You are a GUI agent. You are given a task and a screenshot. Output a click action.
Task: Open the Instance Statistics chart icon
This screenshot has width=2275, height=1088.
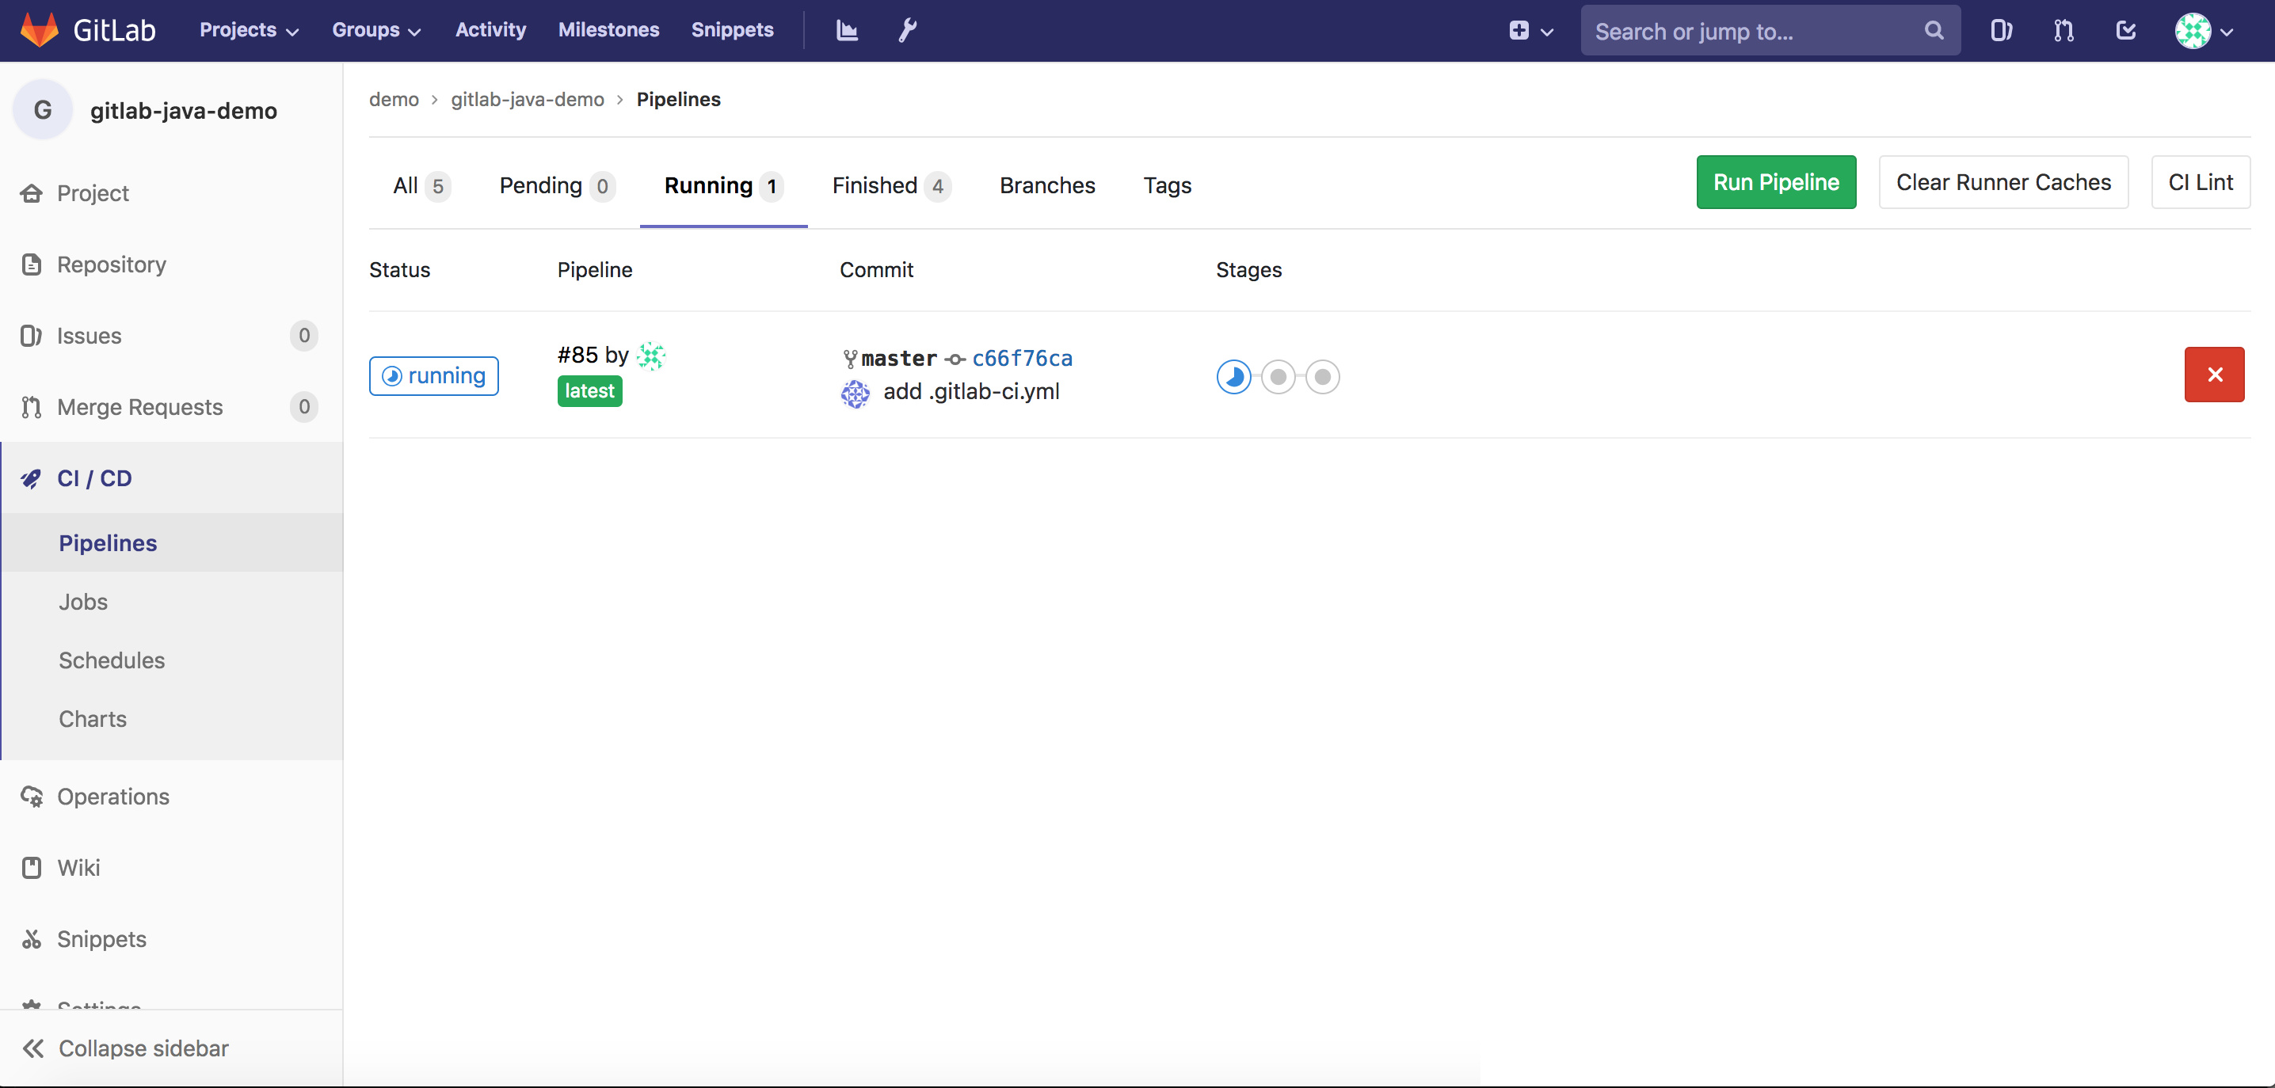(x=846, y=31)
